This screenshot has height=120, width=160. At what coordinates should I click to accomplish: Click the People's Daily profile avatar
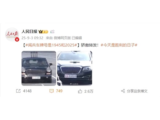[x=12, y=34]
